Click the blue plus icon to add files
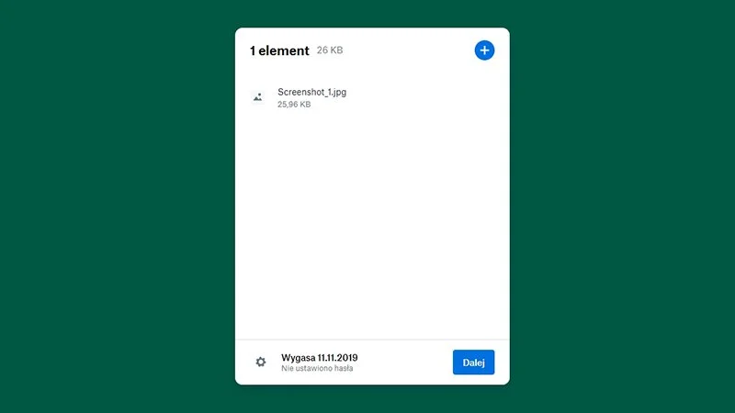 coord(484,50)
